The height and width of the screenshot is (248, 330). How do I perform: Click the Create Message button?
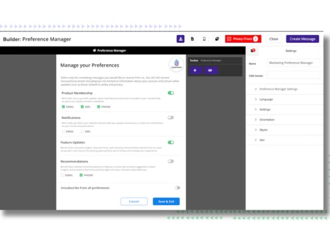click(x=302, y=39)
